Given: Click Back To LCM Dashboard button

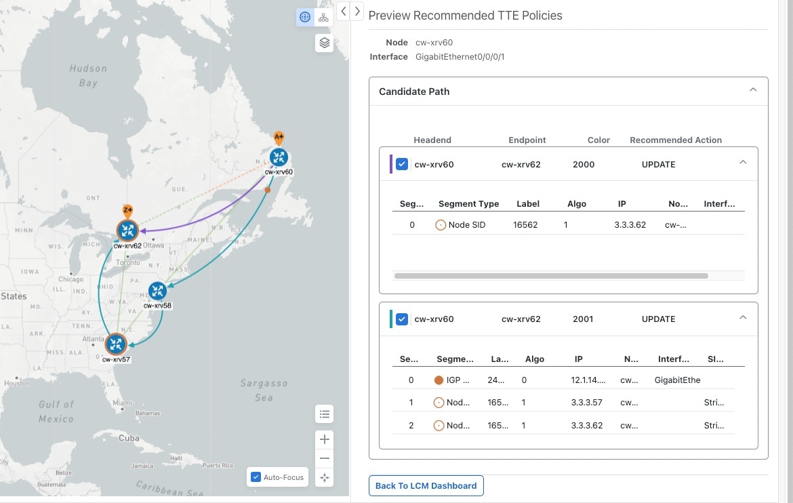Looking at the screenshot, I should pyautogui.click(x=426, y=485).
